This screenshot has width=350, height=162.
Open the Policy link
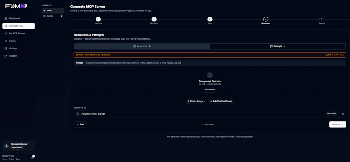(x=12, y=159)
